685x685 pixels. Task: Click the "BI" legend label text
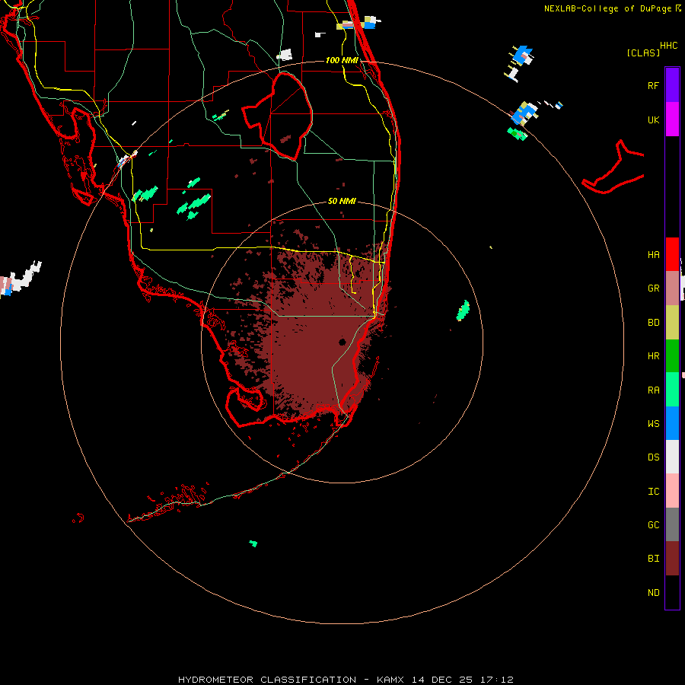tap(653, 559)
